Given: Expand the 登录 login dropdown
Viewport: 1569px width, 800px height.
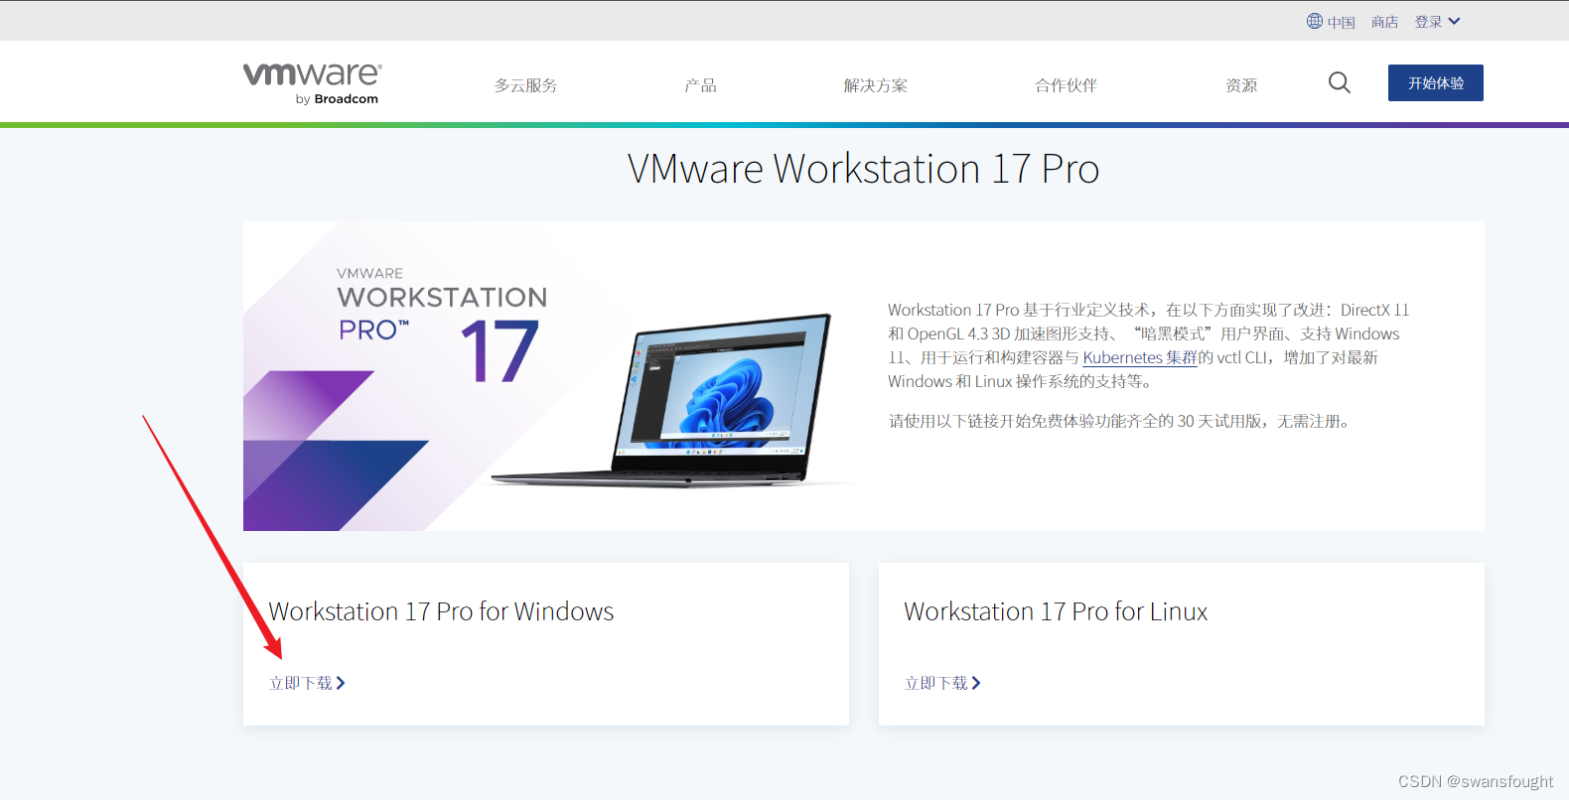Looking at the screenshot, I should [1437, 22].
